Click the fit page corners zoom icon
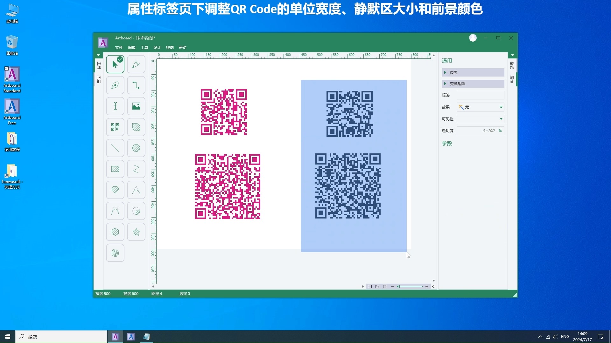611x343 pixels. [x=377, y=286]
